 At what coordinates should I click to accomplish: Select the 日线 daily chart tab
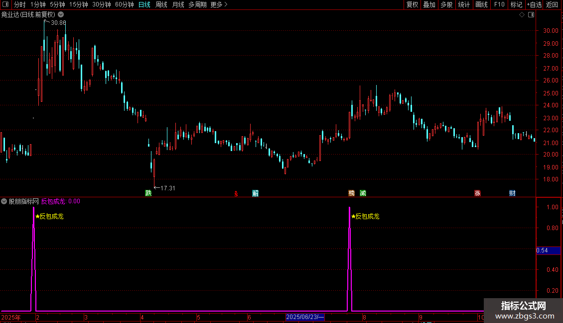point(144,4)
